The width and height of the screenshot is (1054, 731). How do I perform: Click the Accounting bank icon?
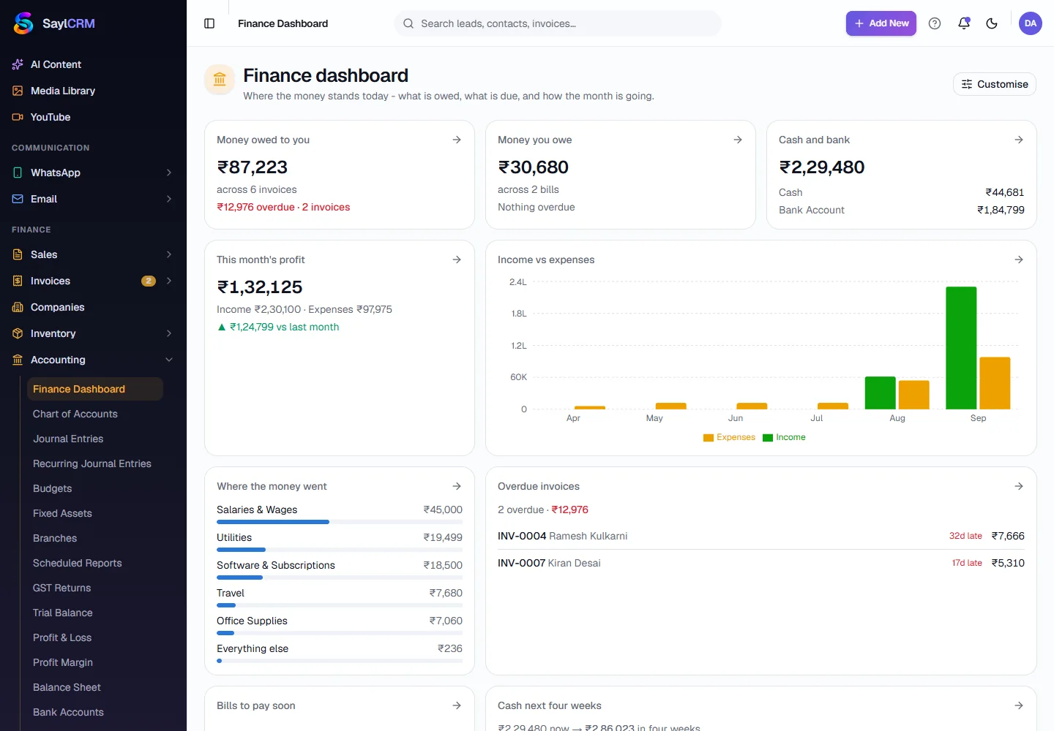pyautogui.click(x=18, y=360)
